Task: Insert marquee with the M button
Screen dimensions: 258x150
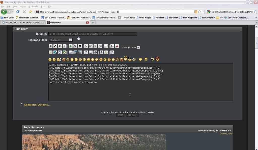Action: point(80,46)
